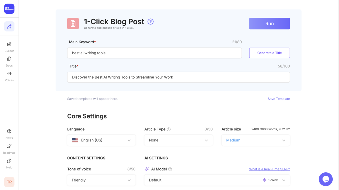Open the chat support bubble
The width and height of the screenshot is (339, 190).
pyautogui.click(x=325, y=179)
